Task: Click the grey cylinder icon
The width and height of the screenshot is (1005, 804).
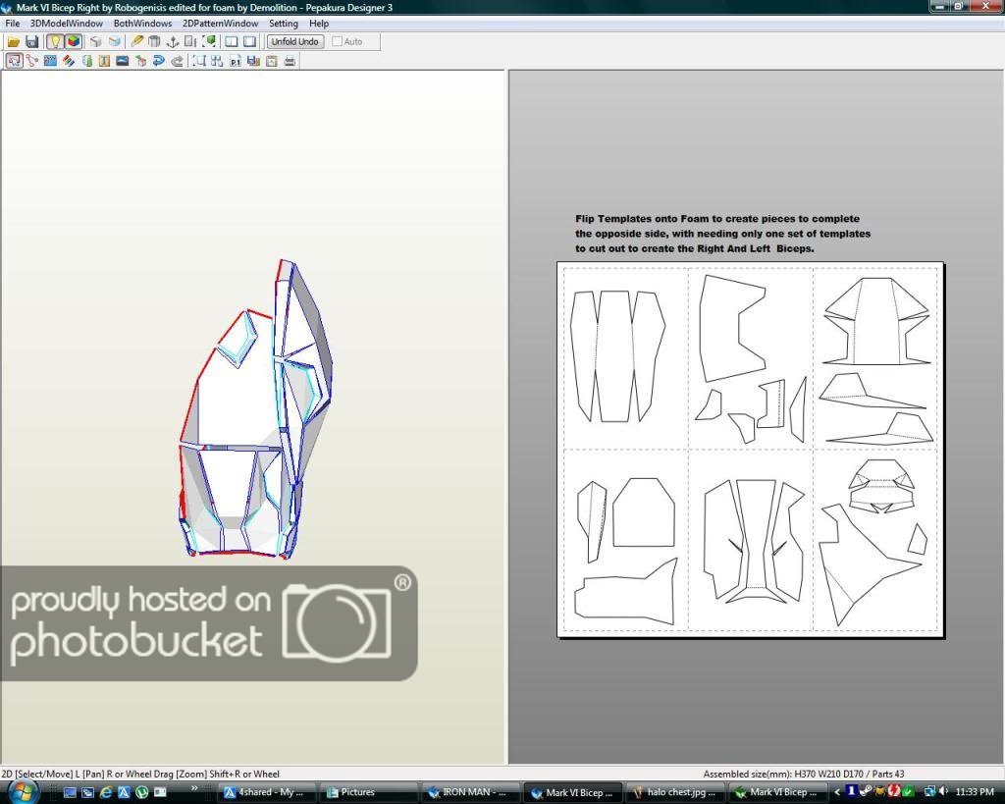Action: tap(154, 41)
